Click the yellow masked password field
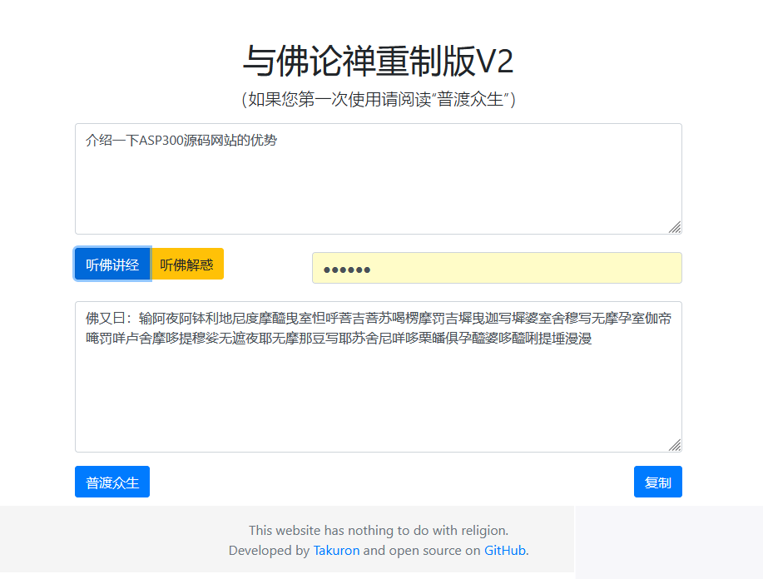This screenshot has height=579, width=763. point(496,267)
